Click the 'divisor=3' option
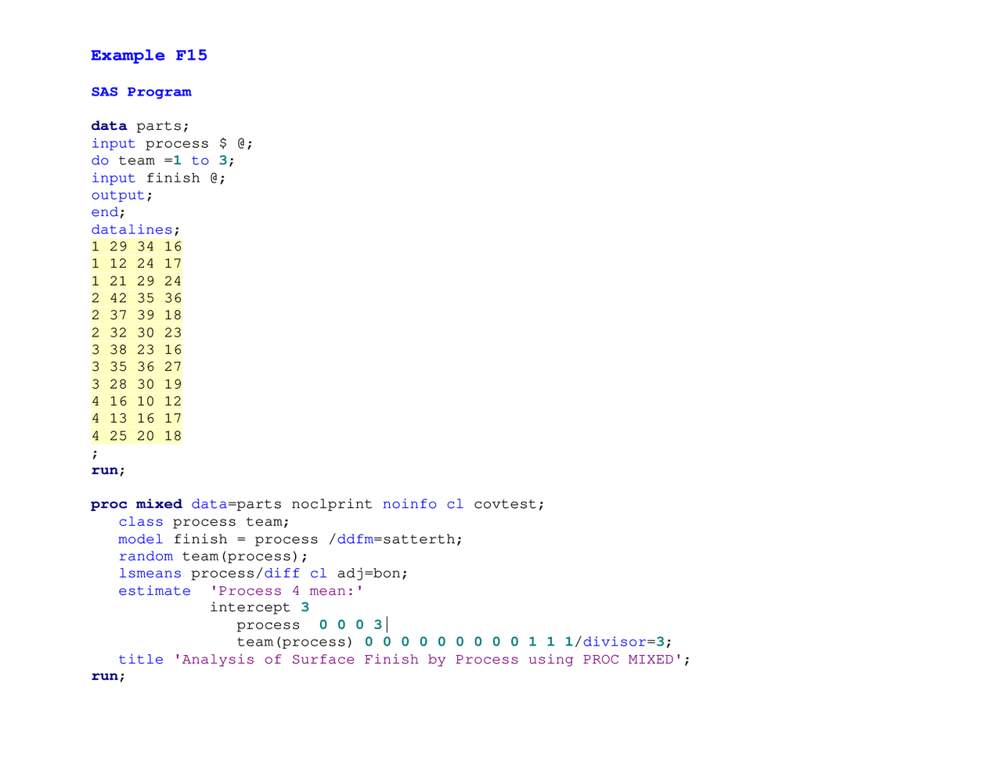 pyautogui.click(x=624, y=643)
